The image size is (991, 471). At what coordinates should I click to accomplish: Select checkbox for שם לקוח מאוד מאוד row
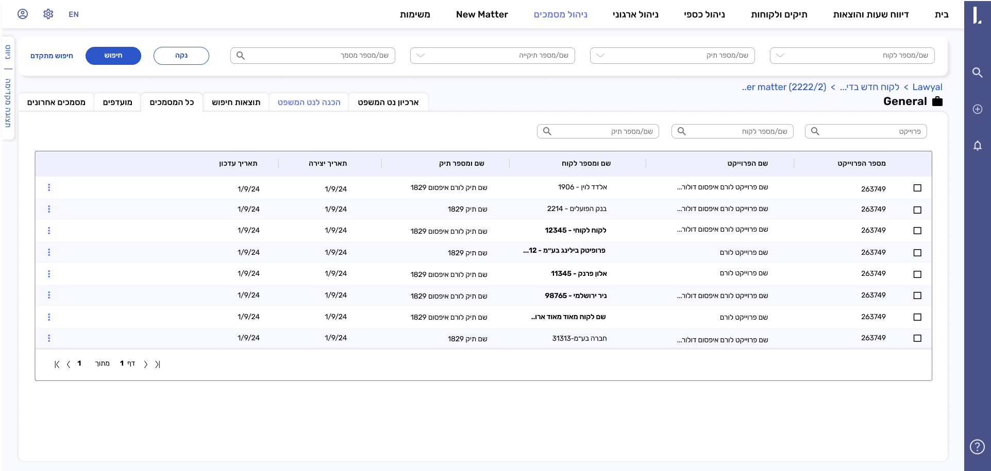pyautogui.click(x=917, y=317)
